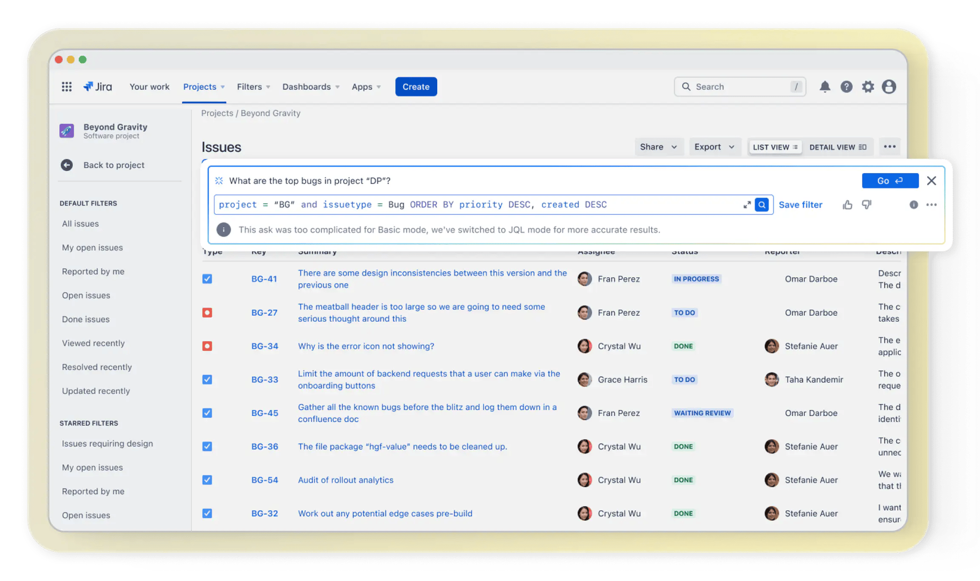The width and height of the screenshot is (980, 581).
Task: Open the user profile avatar
Action: [889, 87]
